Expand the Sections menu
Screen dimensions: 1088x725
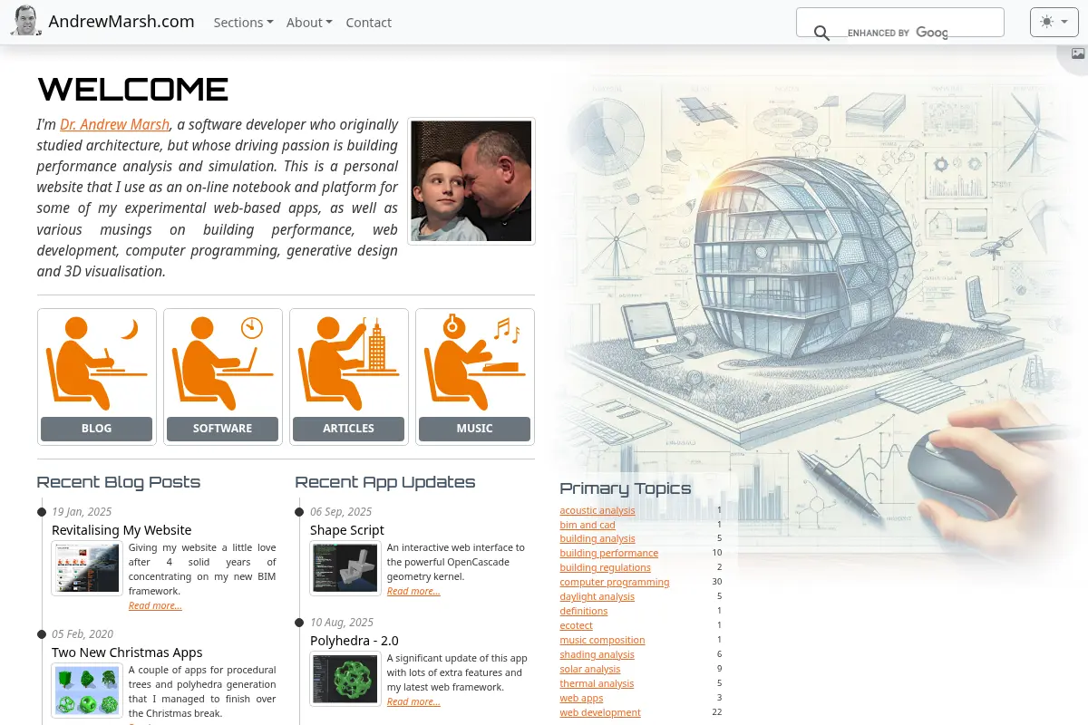(243, 23)
